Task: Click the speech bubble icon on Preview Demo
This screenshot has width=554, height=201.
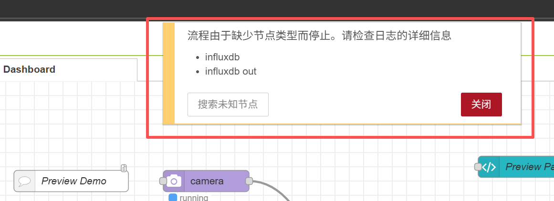Action: point(25,181)
